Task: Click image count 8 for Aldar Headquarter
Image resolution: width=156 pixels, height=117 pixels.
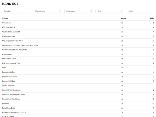Action: pos(154,50)
